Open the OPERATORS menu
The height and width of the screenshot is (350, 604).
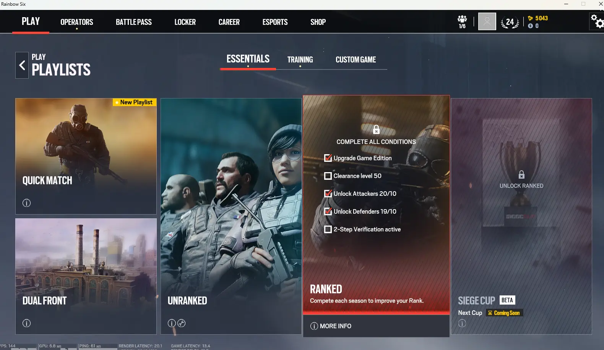77,22
